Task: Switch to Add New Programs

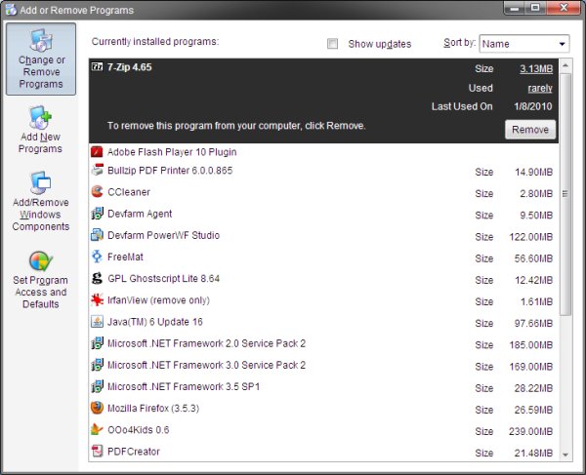Action: 40,130
